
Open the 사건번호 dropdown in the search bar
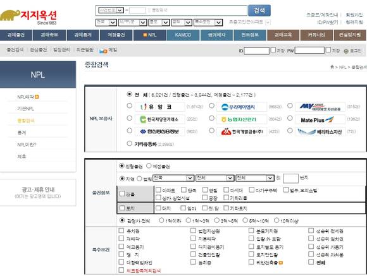111,10
